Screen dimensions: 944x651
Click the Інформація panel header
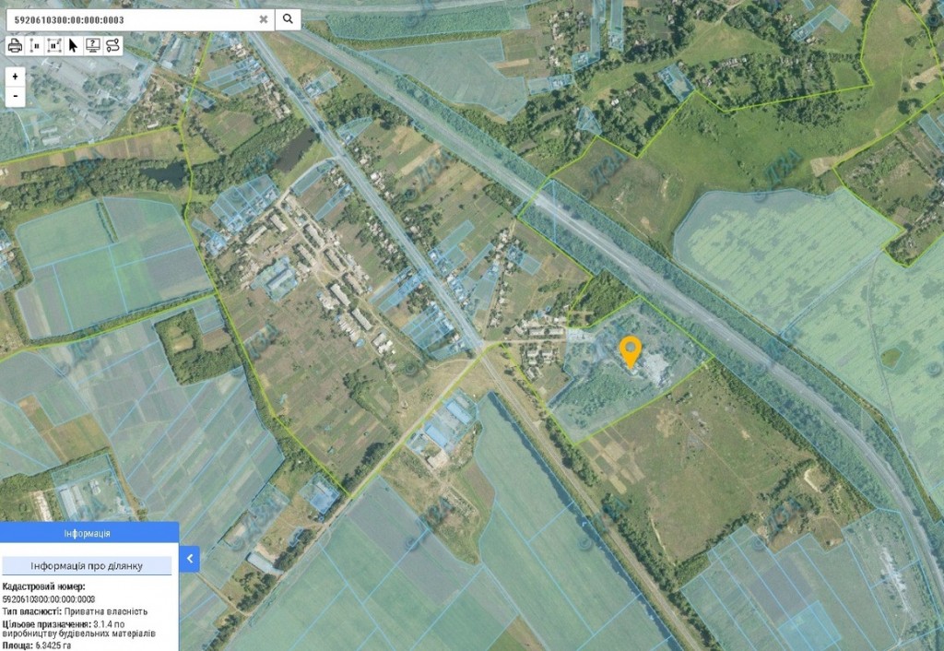(88, 533)
